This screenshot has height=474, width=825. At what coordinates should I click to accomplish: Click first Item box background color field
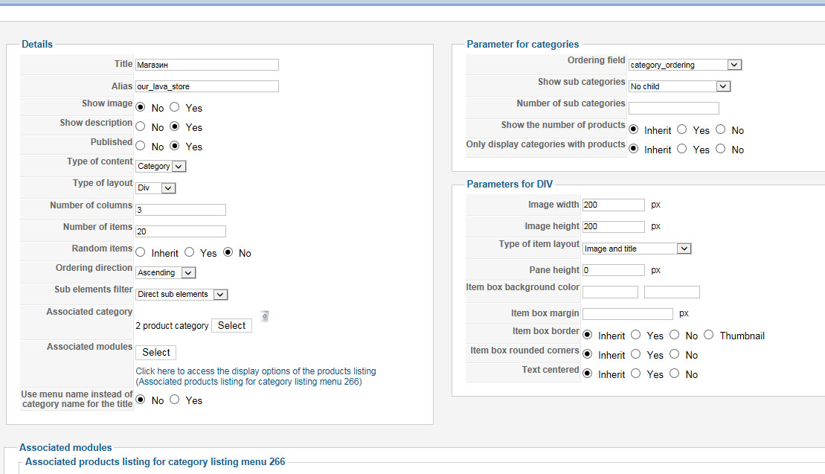click(x=610, y=292)
